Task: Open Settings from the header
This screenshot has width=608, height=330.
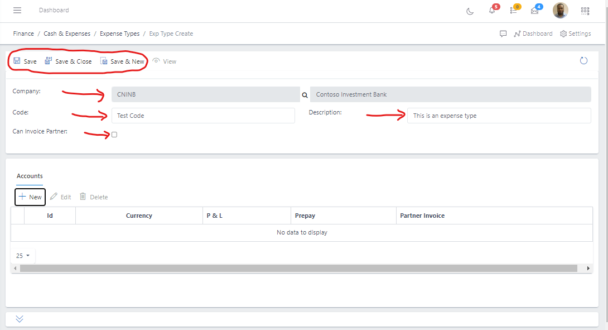Action: pyautogui.click(x=575, y=34)
